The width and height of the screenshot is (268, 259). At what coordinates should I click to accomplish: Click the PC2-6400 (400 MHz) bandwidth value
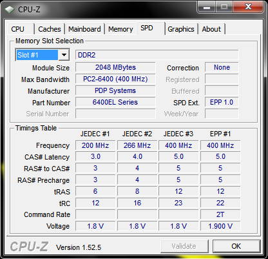point(115,79)
